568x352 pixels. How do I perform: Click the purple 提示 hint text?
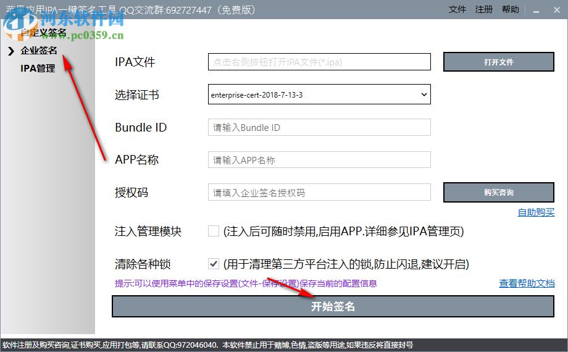pyautogui.click(x=246, y=283)
